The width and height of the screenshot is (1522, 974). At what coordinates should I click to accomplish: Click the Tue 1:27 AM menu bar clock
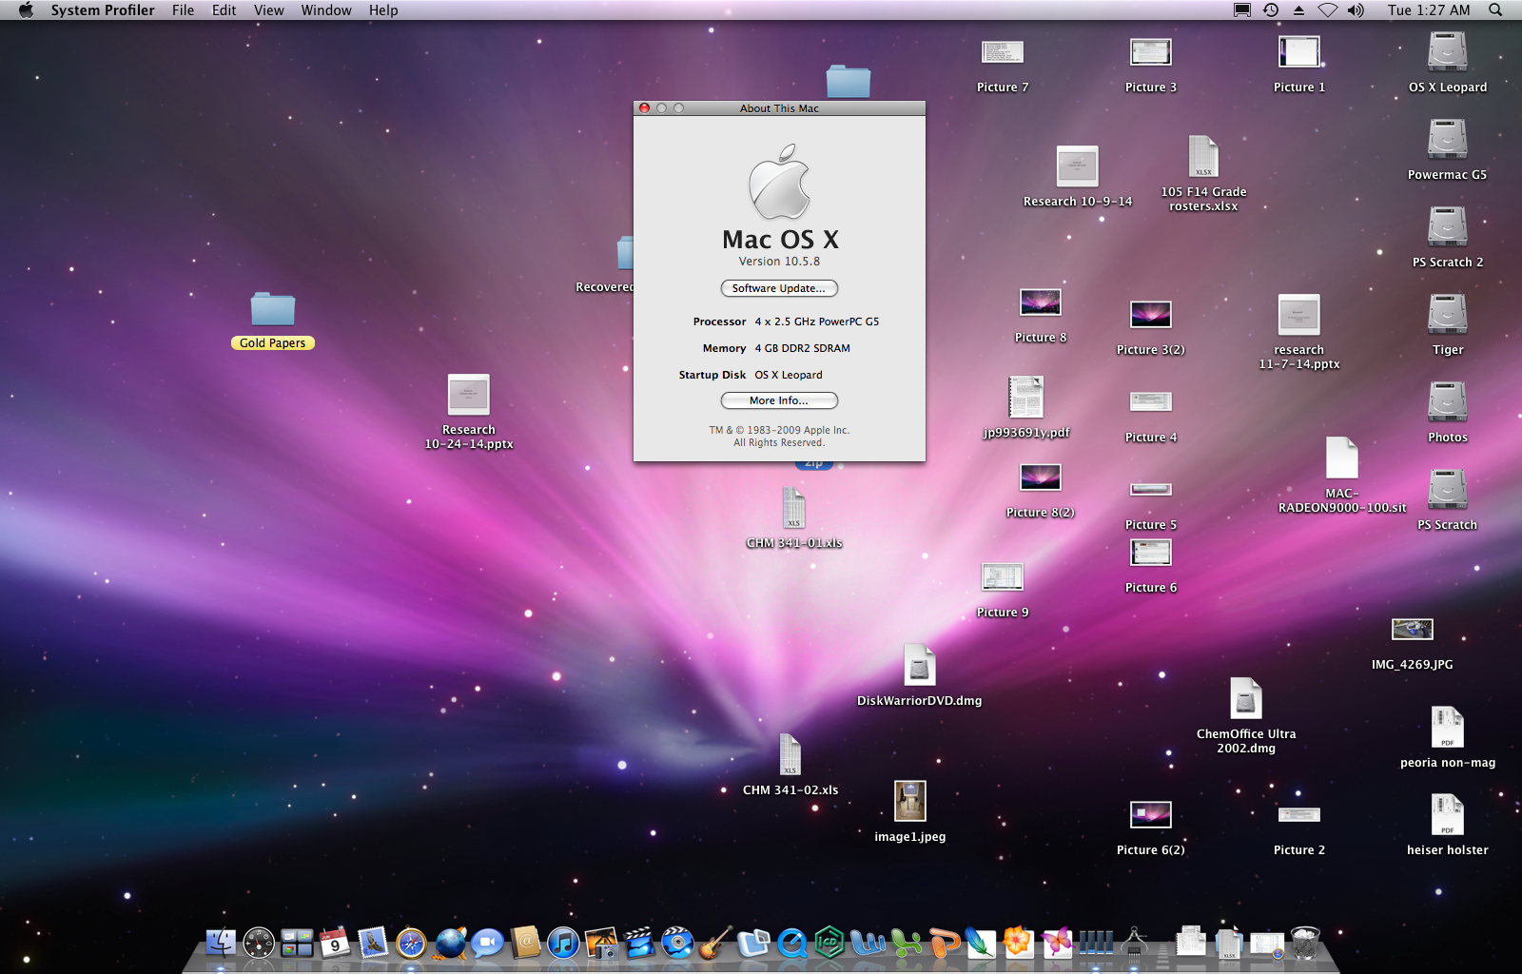(1429, 10)
